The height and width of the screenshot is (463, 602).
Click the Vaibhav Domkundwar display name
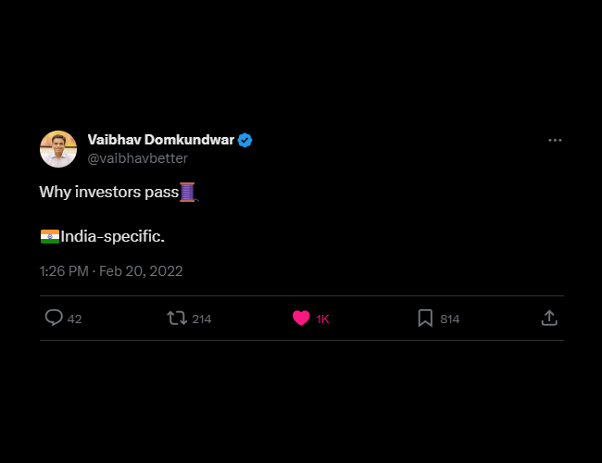[x=161, y=140]
